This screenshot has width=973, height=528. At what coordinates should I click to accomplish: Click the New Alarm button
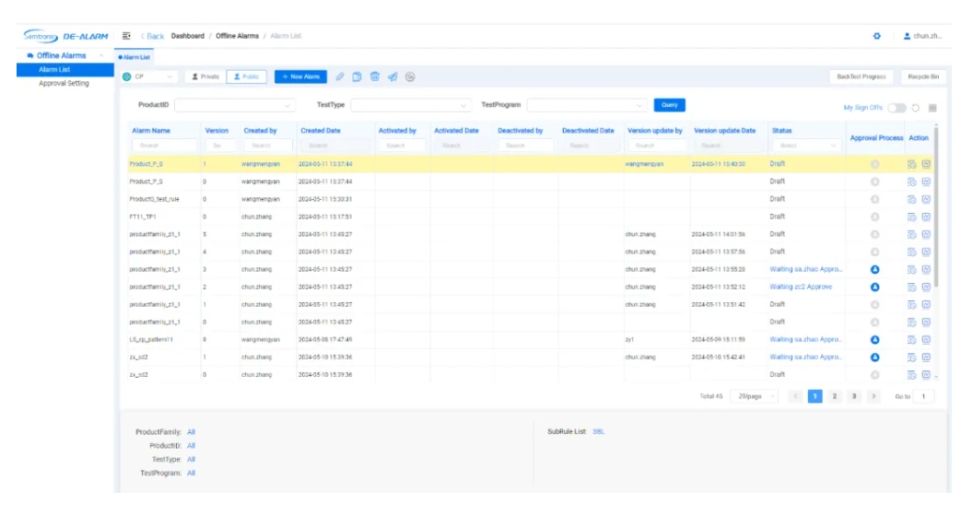pyautogui.click(x=300, y=76)
